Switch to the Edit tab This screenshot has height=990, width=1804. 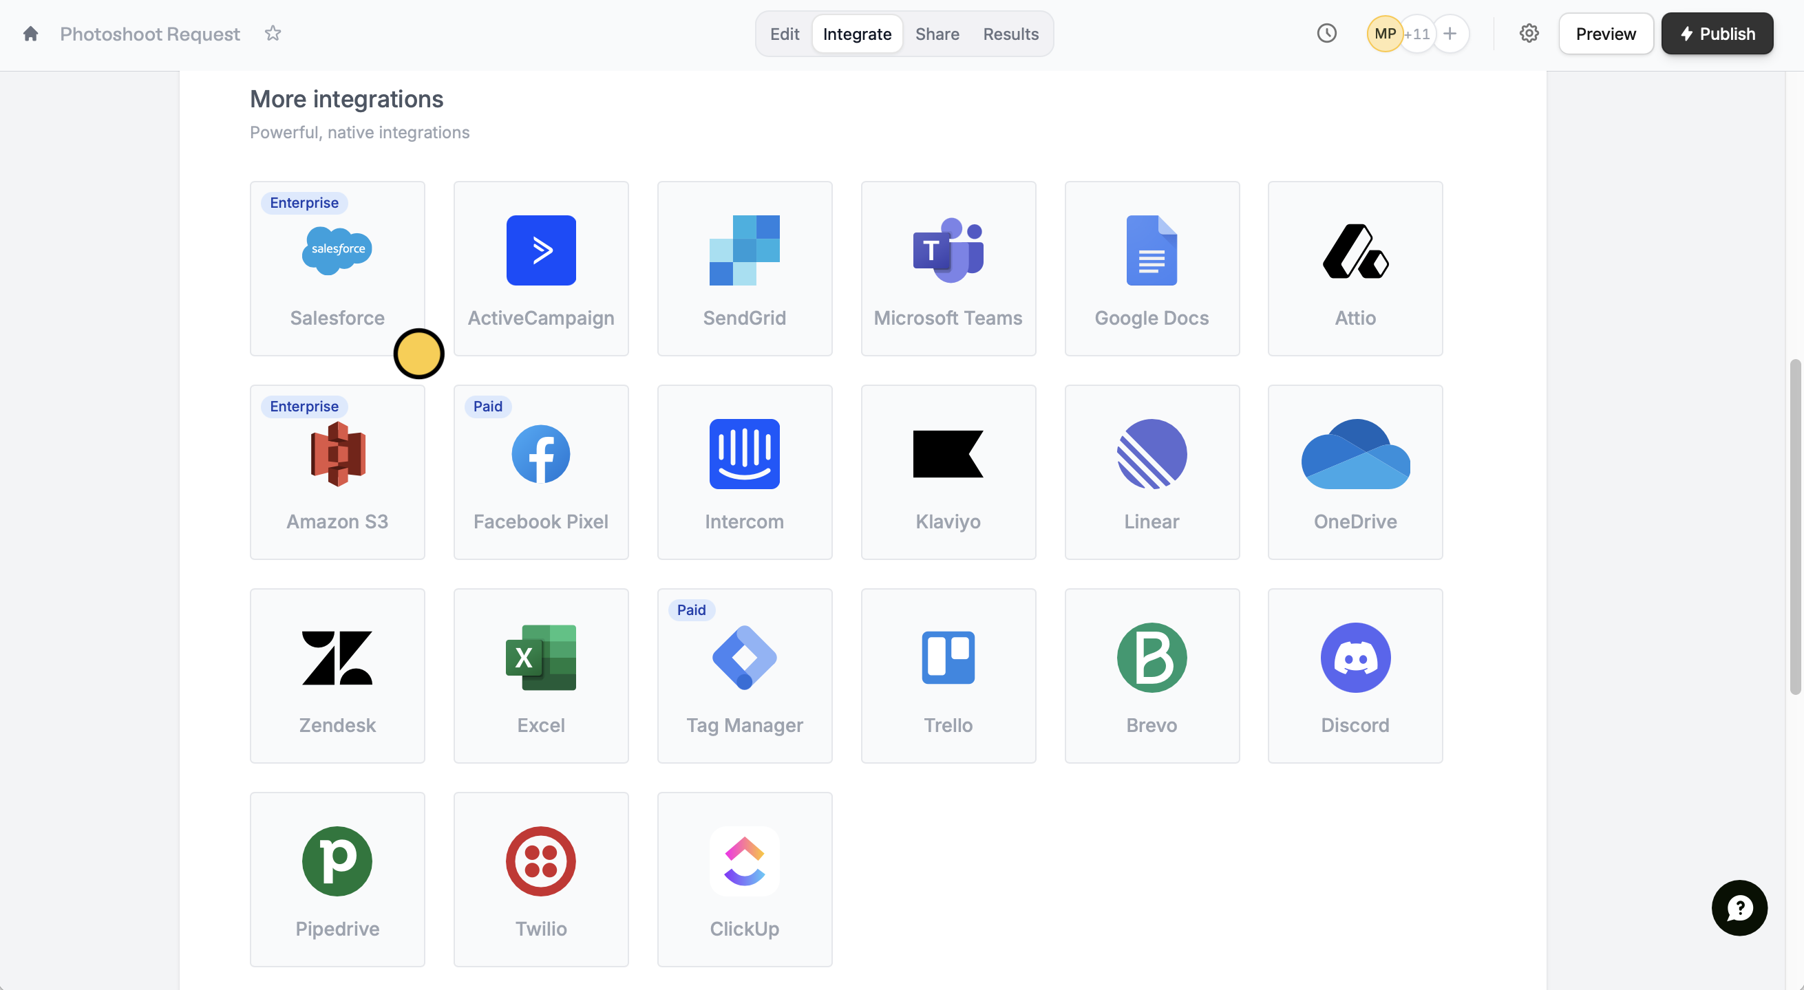[x=784, y=34]
